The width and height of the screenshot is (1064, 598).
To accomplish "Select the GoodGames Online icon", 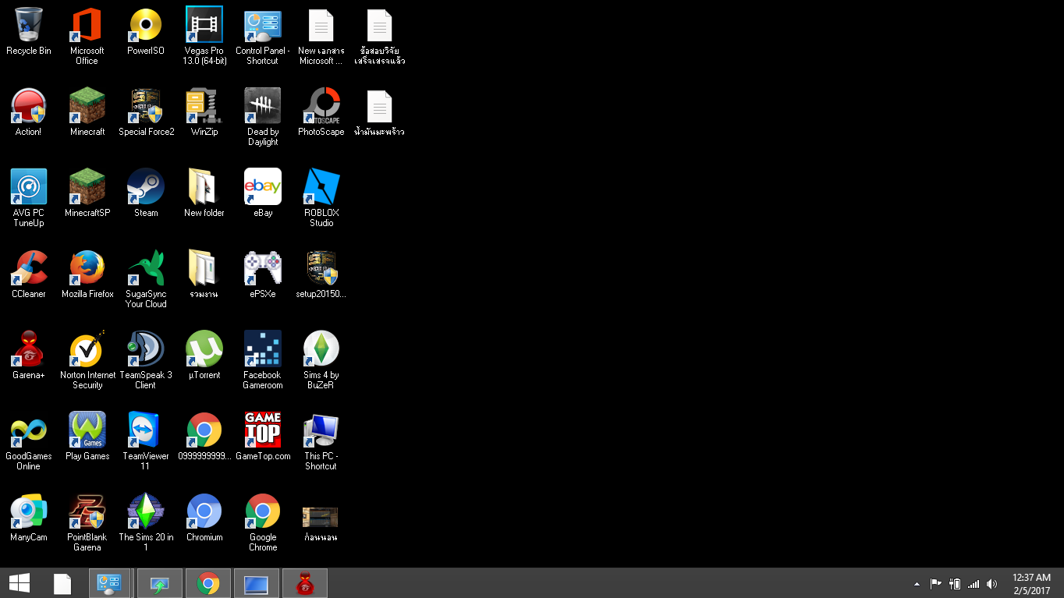I will tap(29, 430).
